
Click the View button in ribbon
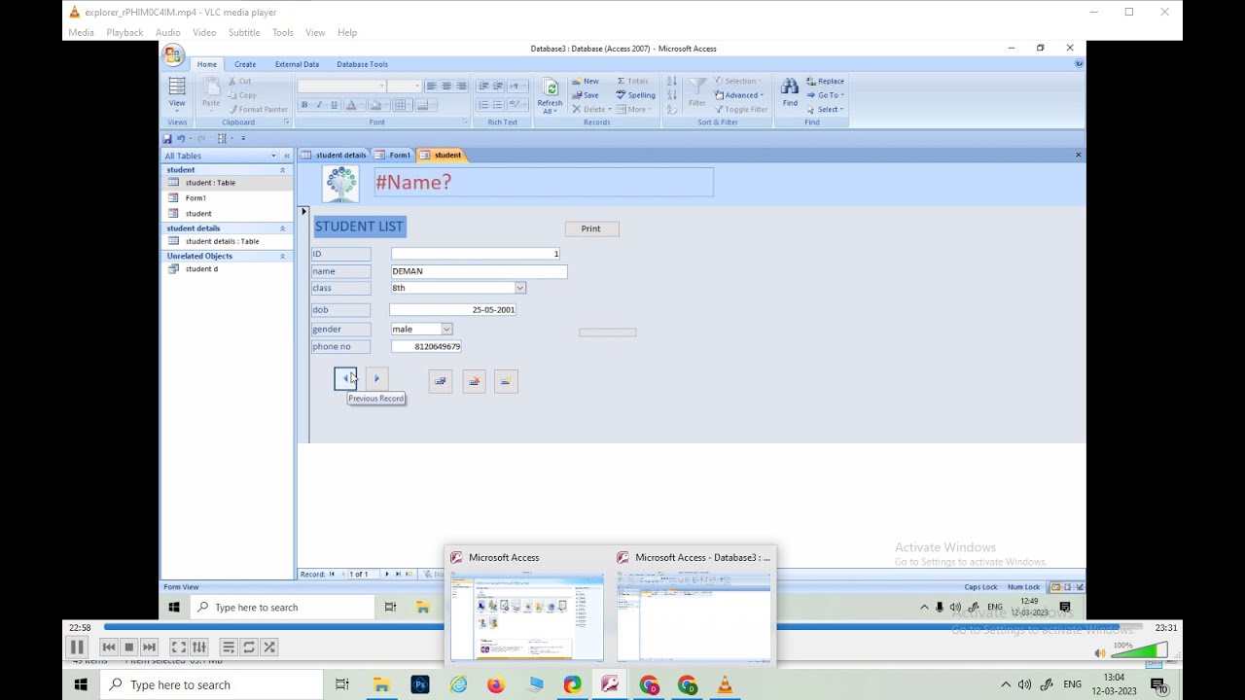pos(177,93)
